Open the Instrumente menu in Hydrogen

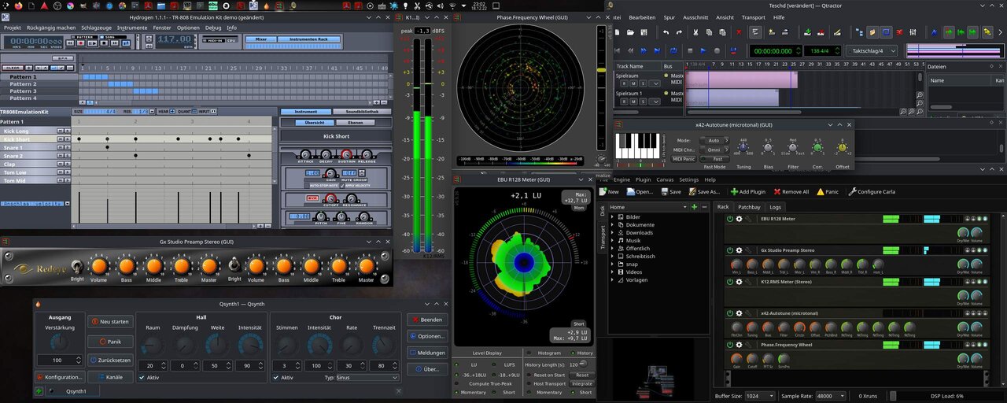click(132, 28)
